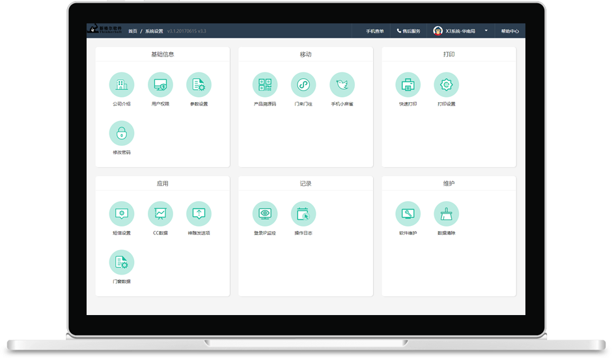Screen dimensions: 612x358
Task: Open 手机查单 in the top bar
Action: click(x=375, y=31)
